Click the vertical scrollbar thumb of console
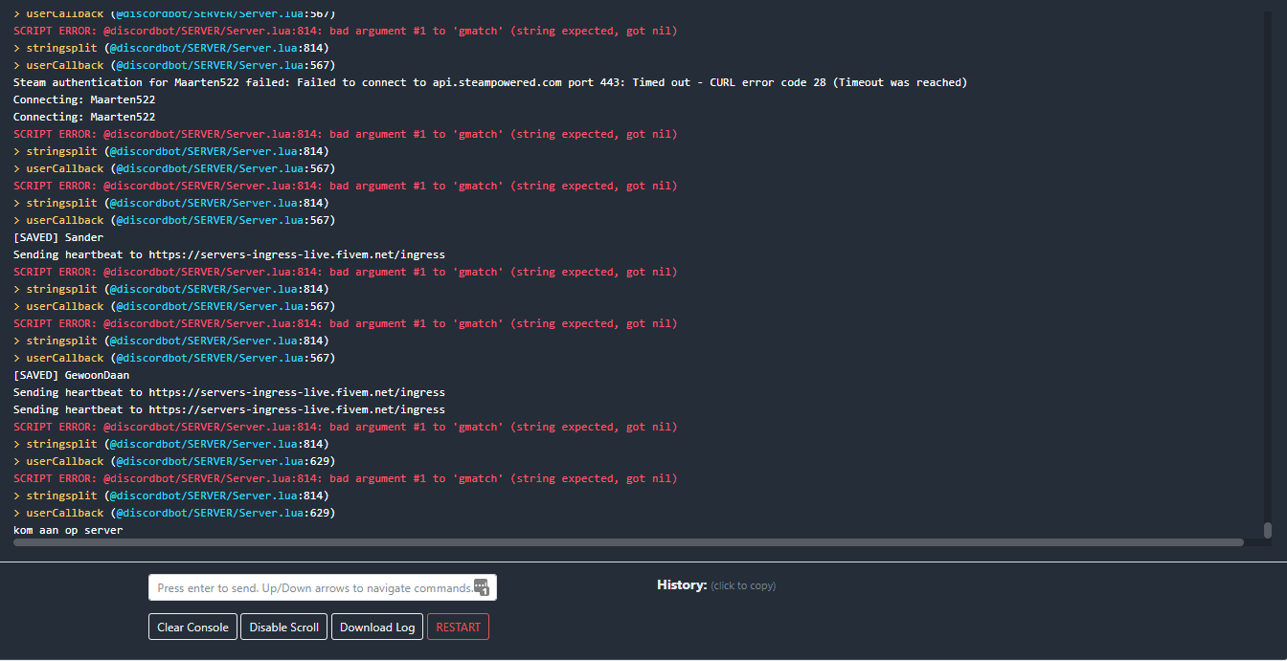The image size is (1287, 661). click(x=1267, y=530)
